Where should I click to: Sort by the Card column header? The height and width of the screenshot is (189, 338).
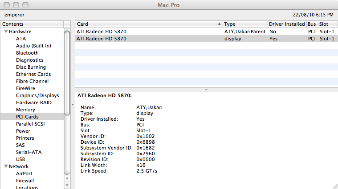tap(149, 24)
